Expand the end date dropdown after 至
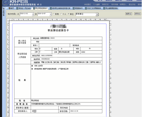Viewport: 142px width, 117px height. pyautogui.click(x=51, y=14)
